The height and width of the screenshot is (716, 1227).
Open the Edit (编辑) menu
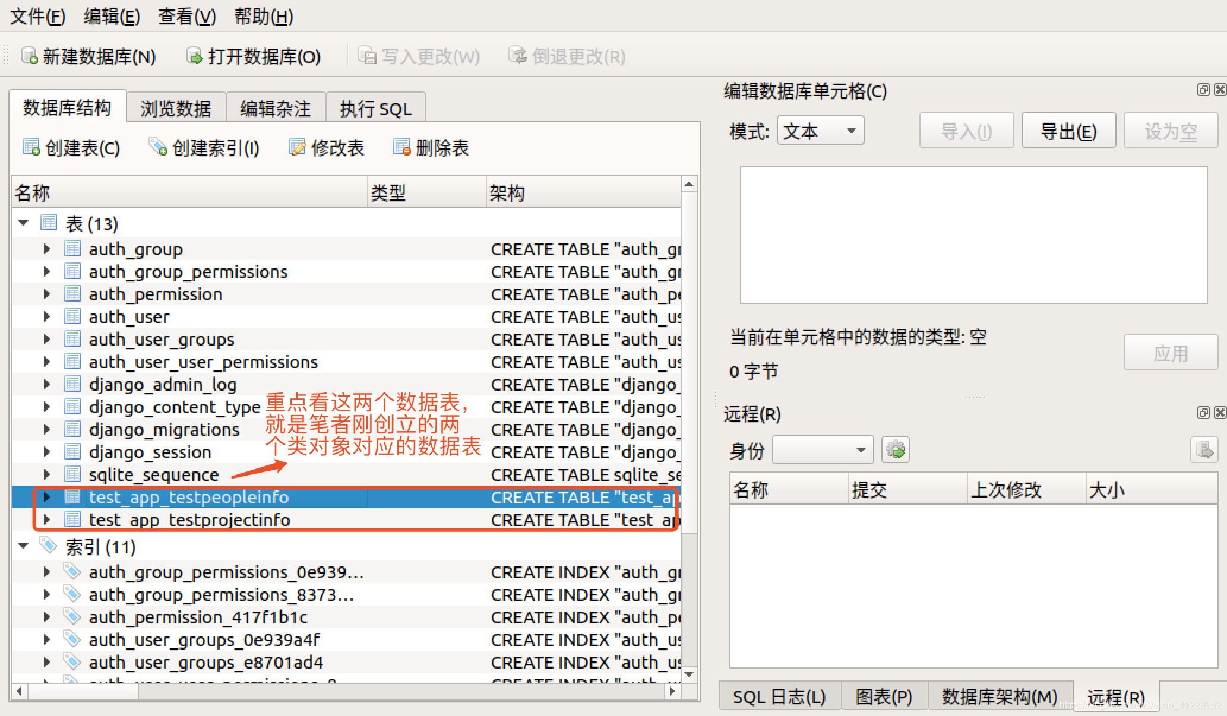point(112,16)
